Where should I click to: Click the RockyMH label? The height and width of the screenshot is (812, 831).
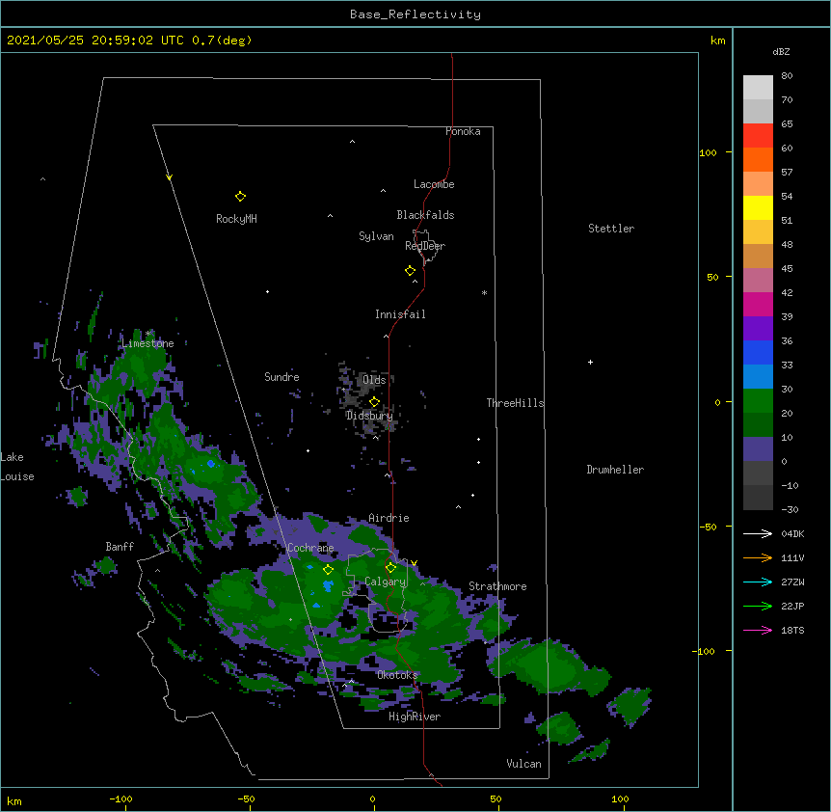pyautogui.click(x=236, y=219)
